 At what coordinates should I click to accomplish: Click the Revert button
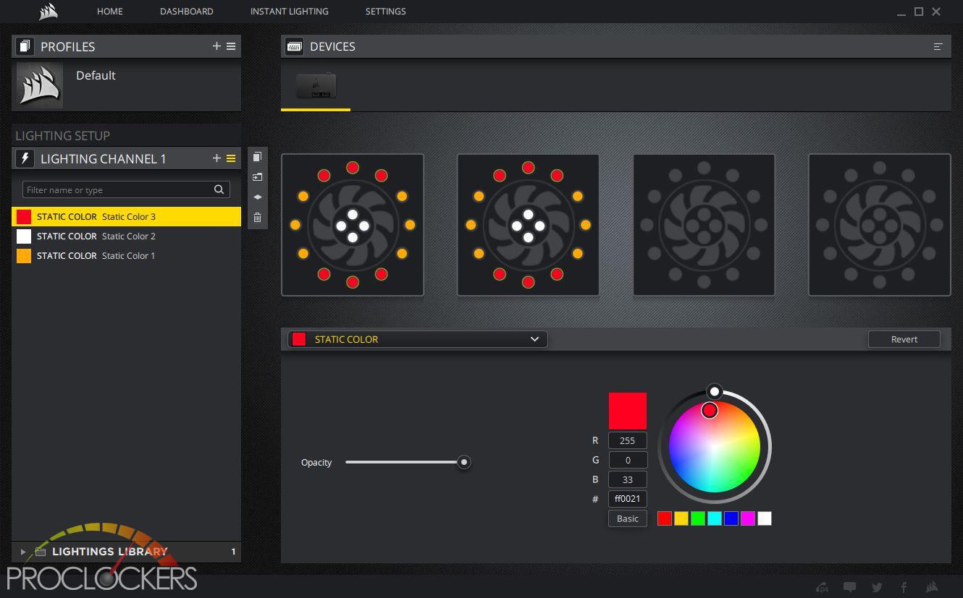[904, 339]
